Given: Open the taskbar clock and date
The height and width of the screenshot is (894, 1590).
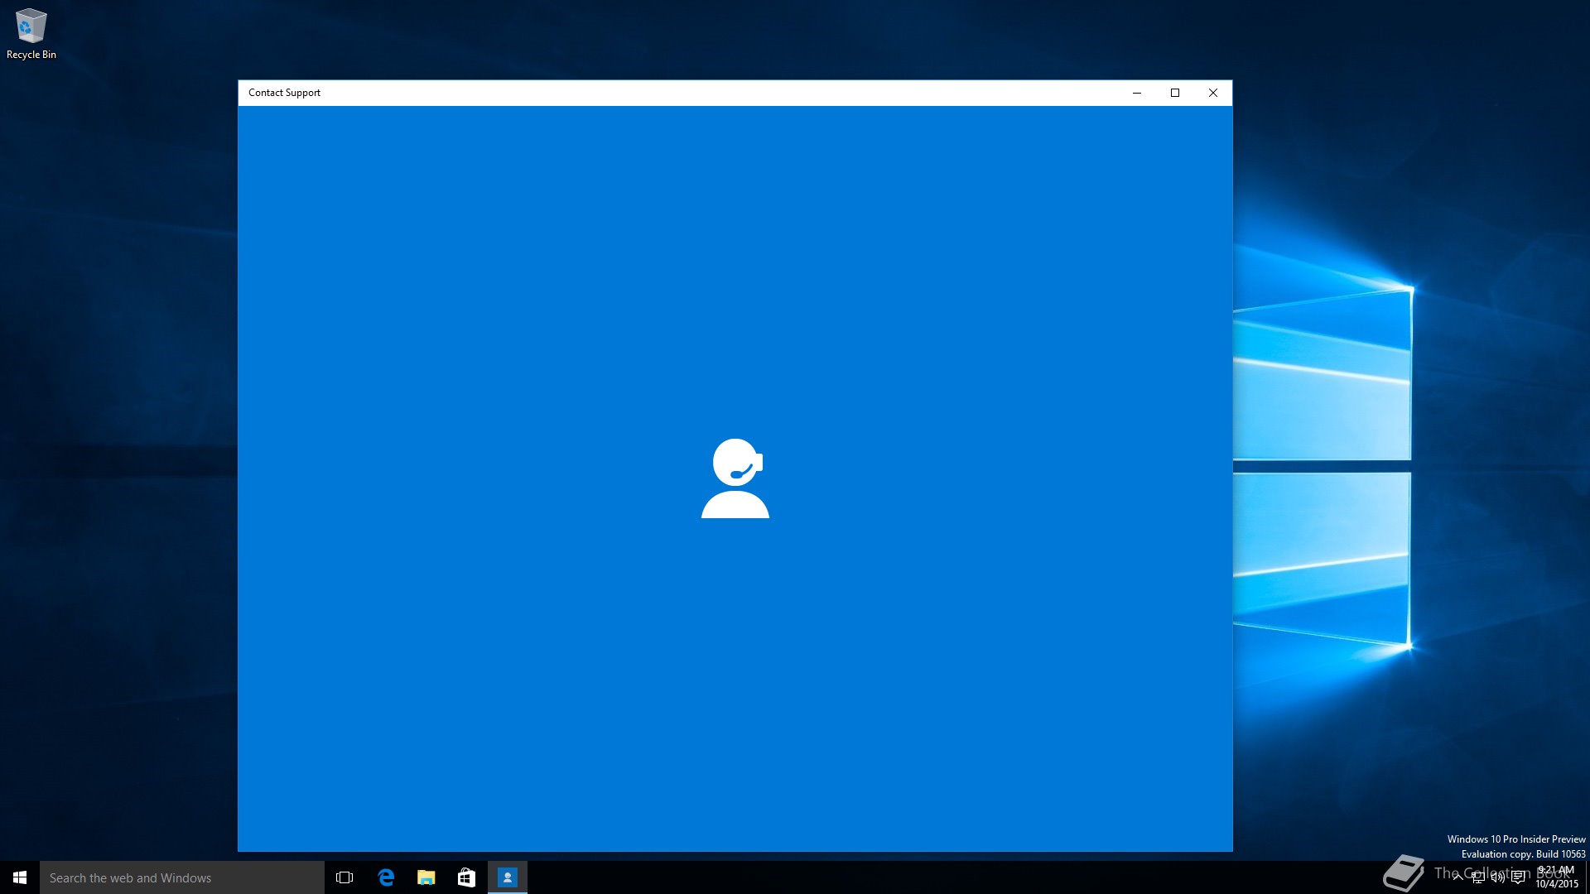Looking at the screenshot, I should point(1557,877).
